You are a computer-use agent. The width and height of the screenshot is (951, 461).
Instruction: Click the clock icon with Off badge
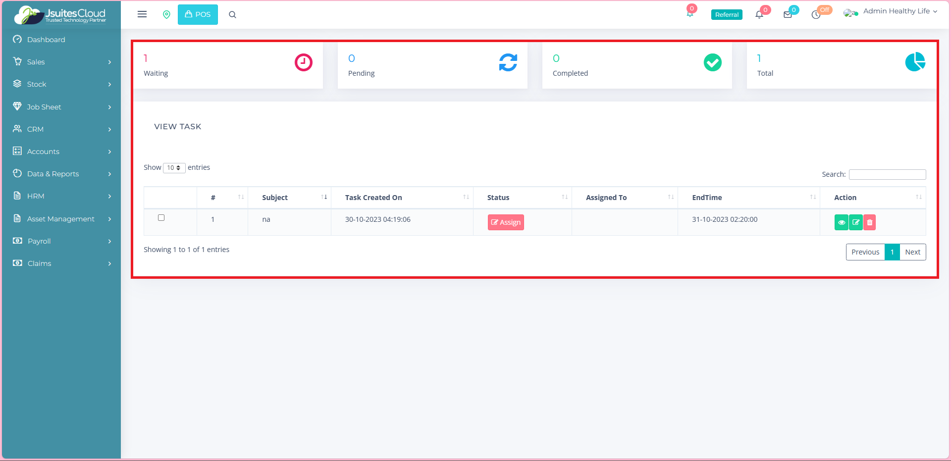click(x=816, y=15)
